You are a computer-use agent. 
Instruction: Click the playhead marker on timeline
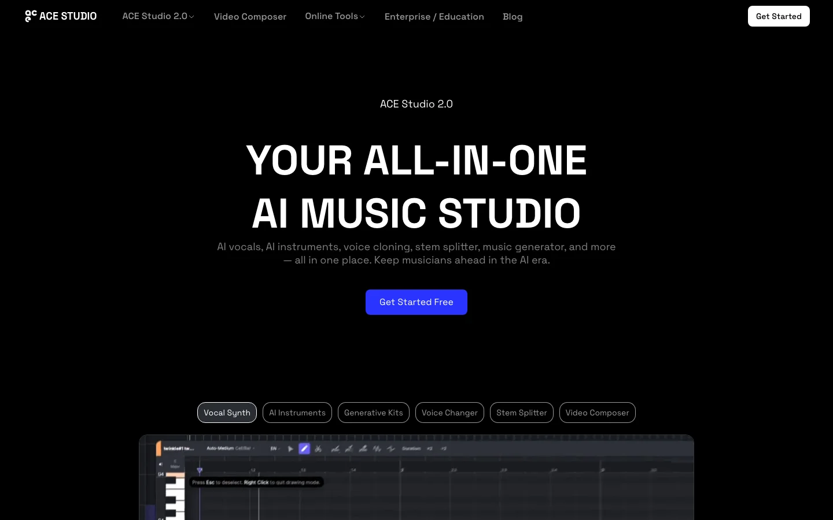[200, 471]
